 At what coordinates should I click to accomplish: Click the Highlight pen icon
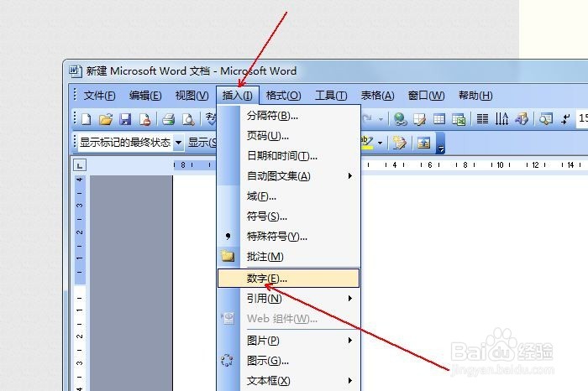[x=367, y=143]
